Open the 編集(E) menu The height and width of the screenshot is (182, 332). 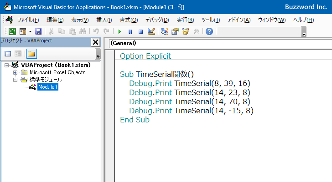[55, 20]
